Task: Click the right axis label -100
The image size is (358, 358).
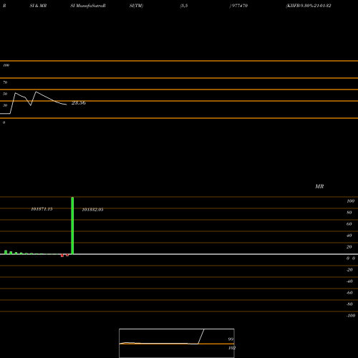Action: tap(351, 316)
